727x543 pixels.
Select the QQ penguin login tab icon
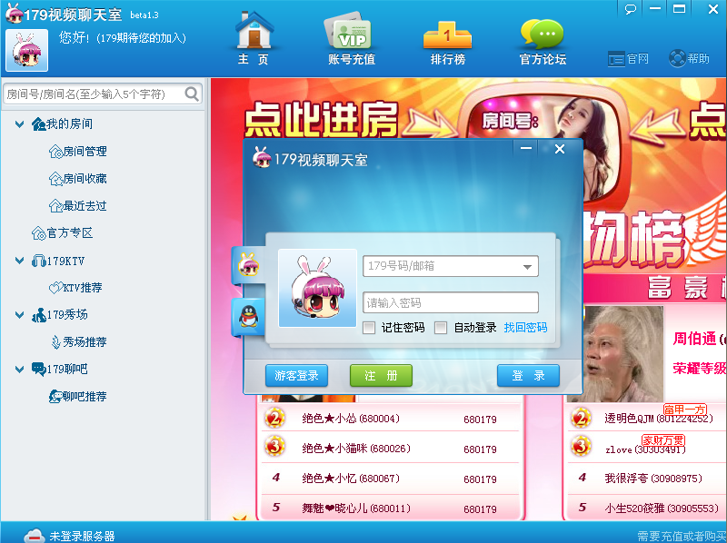click(248, 318)
